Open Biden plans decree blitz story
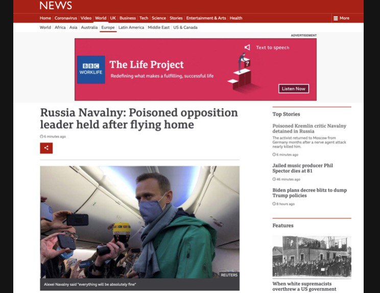 point(310,193)
